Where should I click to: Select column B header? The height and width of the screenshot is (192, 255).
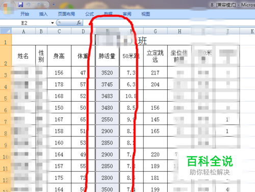click(x=41, y=31)
